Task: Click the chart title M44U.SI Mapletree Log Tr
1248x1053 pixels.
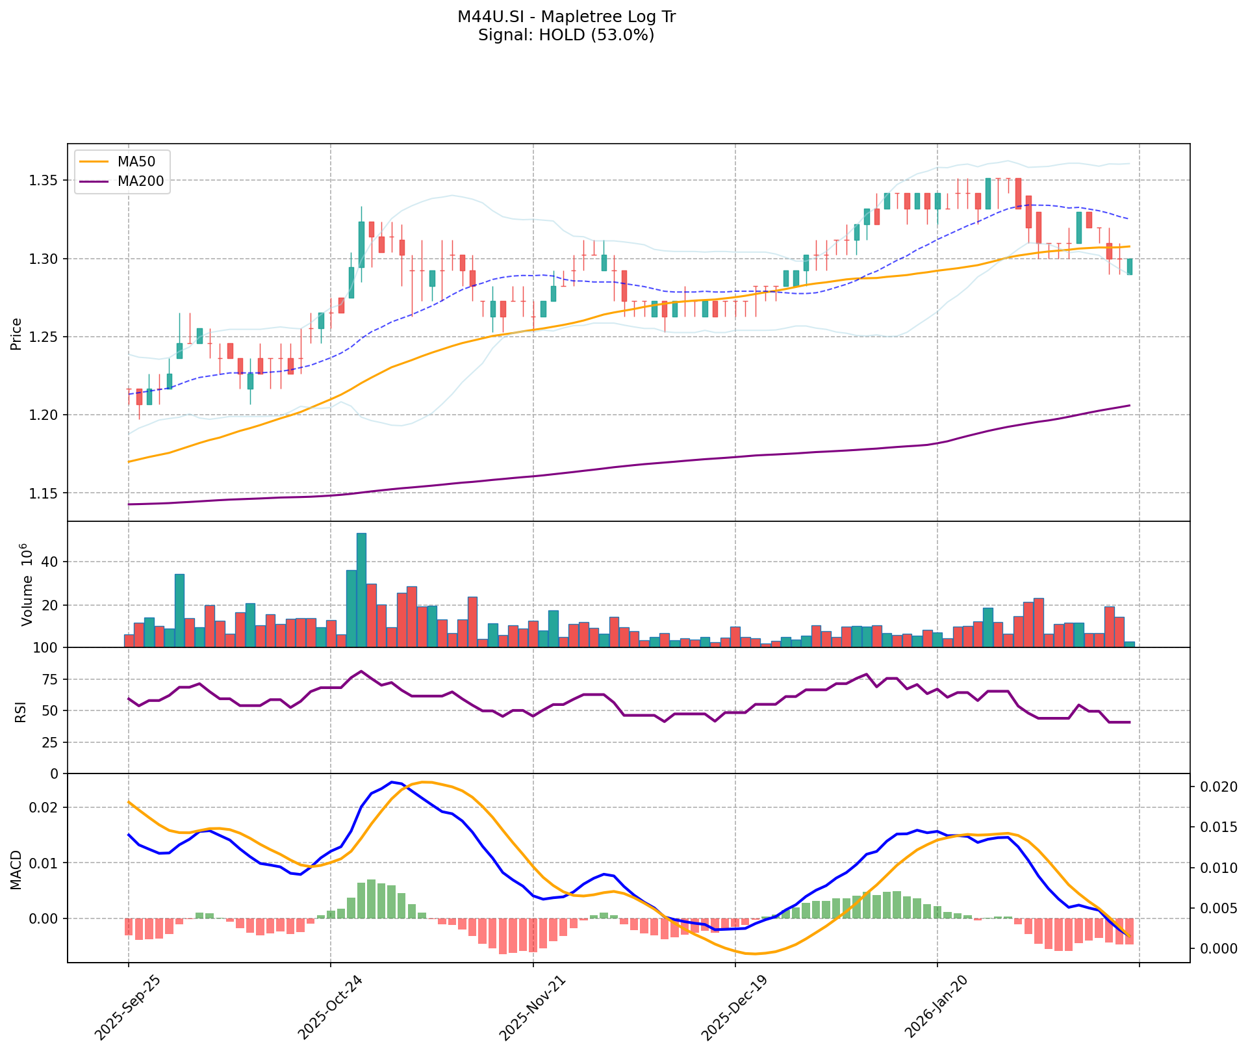Action: pyautogui.click(x=566, y=17)
